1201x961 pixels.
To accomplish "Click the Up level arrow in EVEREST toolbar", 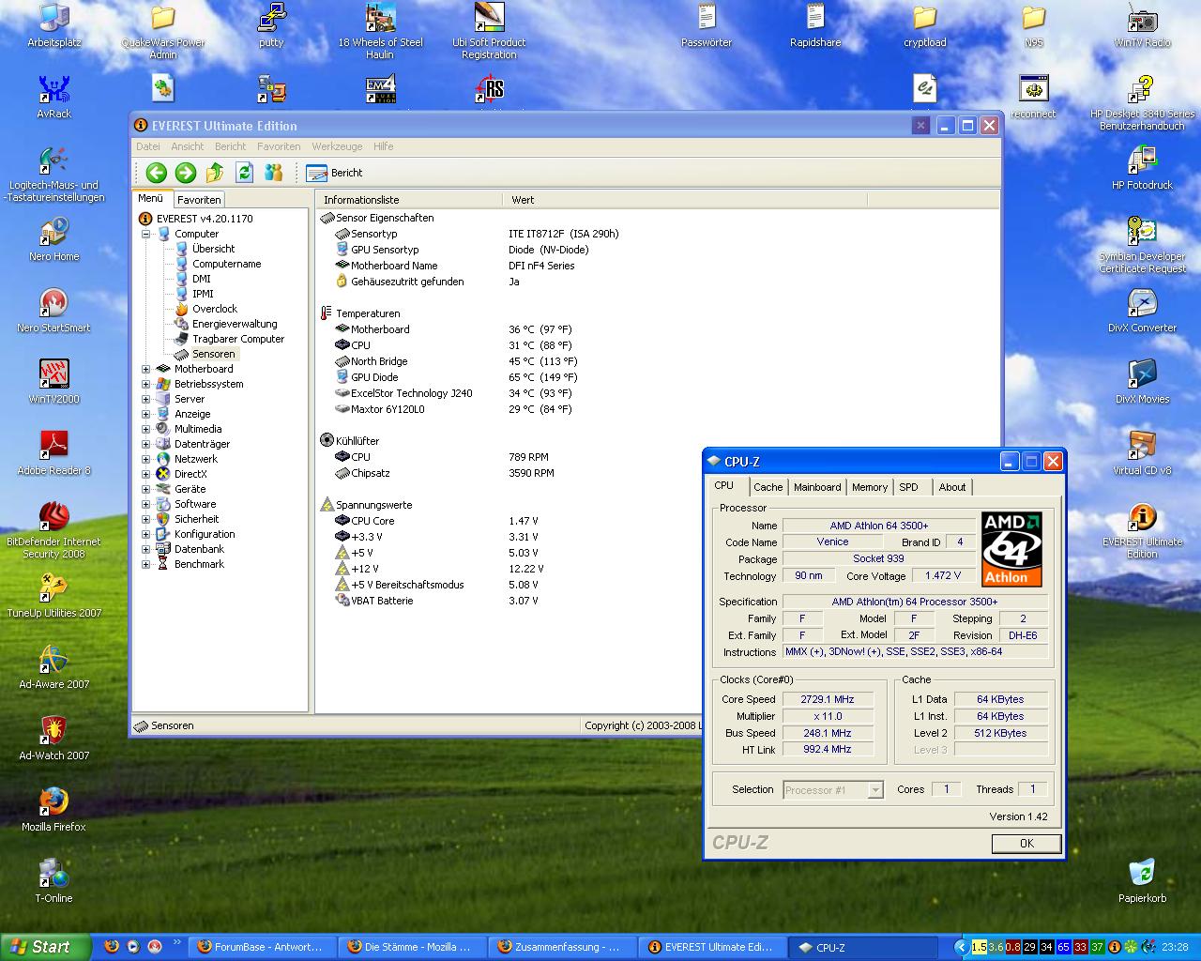I will [x=215, y=173].
